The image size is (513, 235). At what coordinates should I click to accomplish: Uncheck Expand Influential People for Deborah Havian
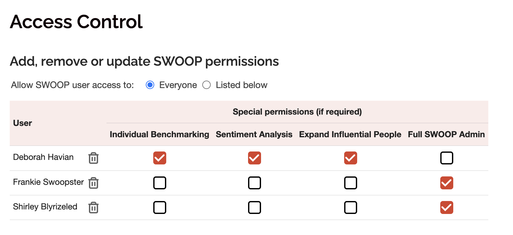point(350,158)
